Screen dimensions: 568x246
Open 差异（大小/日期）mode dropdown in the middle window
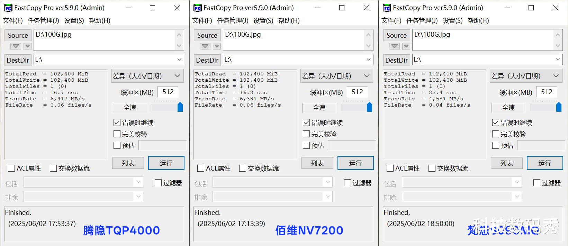337,76
